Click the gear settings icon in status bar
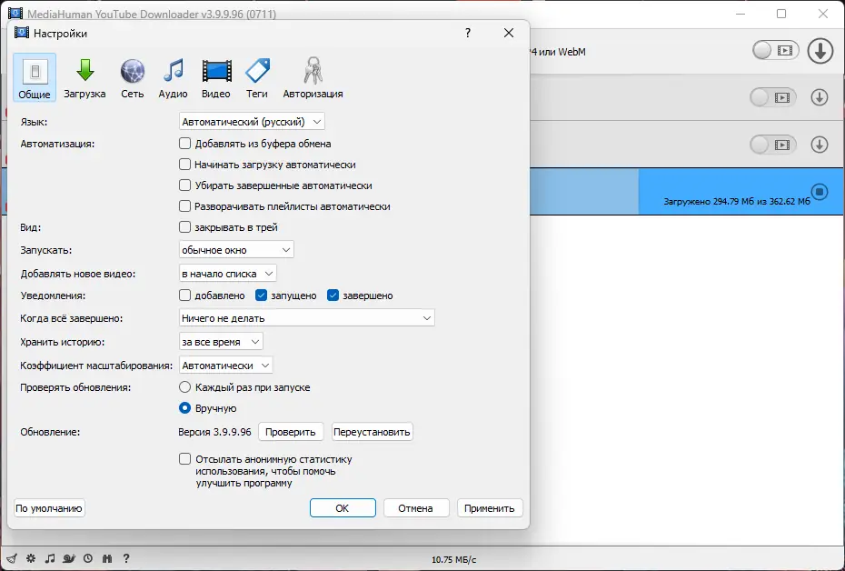Image resolution: width=845 pixels, height=571 pixels. (31, 558)
